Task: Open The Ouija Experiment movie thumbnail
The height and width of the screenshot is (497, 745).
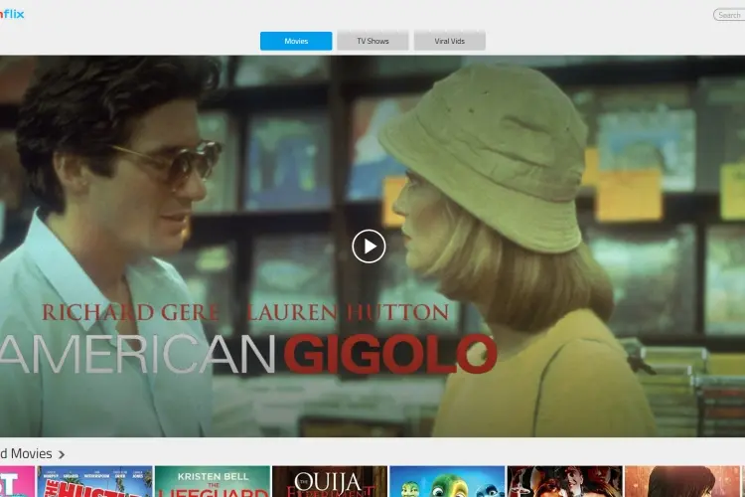Action: (x=330, y=481)
